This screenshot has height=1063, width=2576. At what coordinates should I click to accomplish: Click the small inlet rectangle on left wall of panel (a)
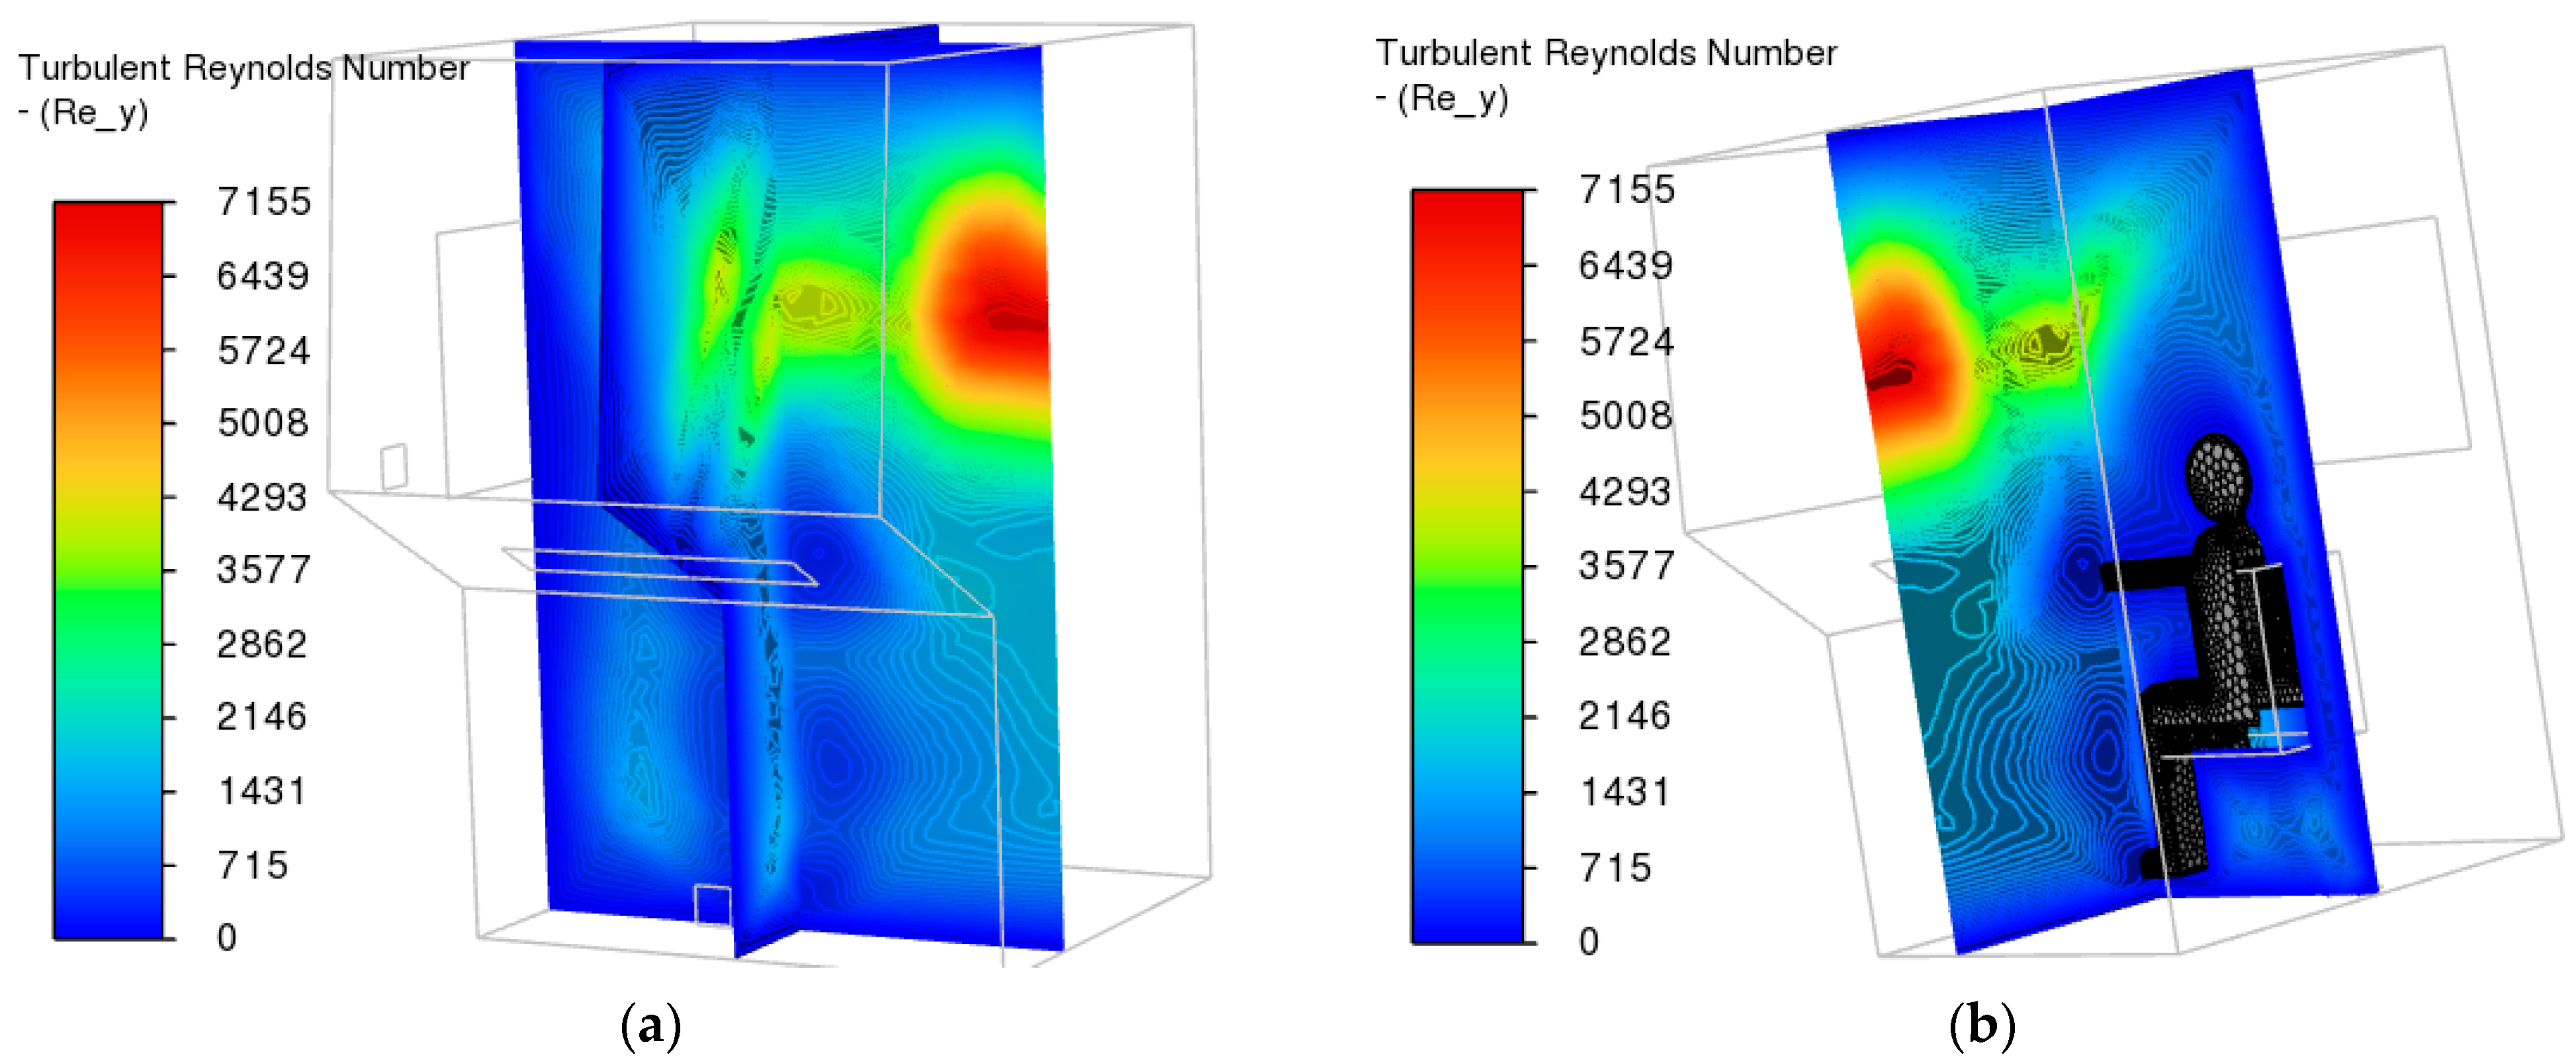pos(393,465)
